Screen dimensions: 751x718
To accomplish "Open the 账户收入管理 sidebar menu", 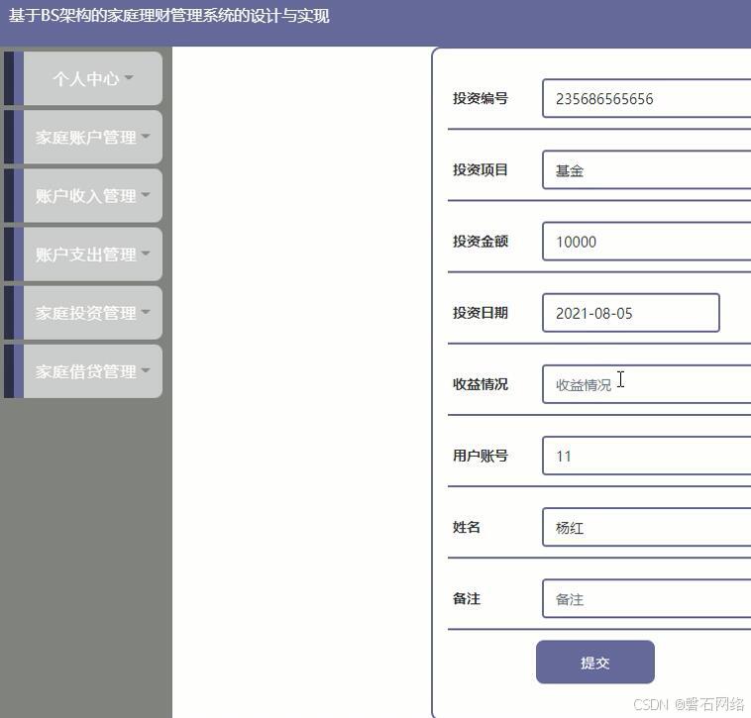I will tap(85, 196).
